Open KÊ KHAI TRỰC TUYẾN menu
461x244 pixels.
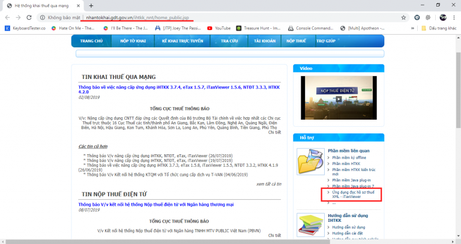tap(182, 41)
